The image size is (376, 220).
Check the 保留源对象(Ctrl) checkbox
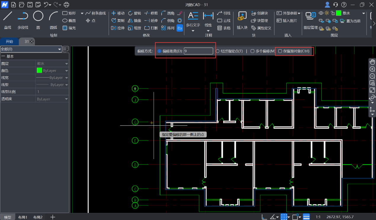pos(280,51)
